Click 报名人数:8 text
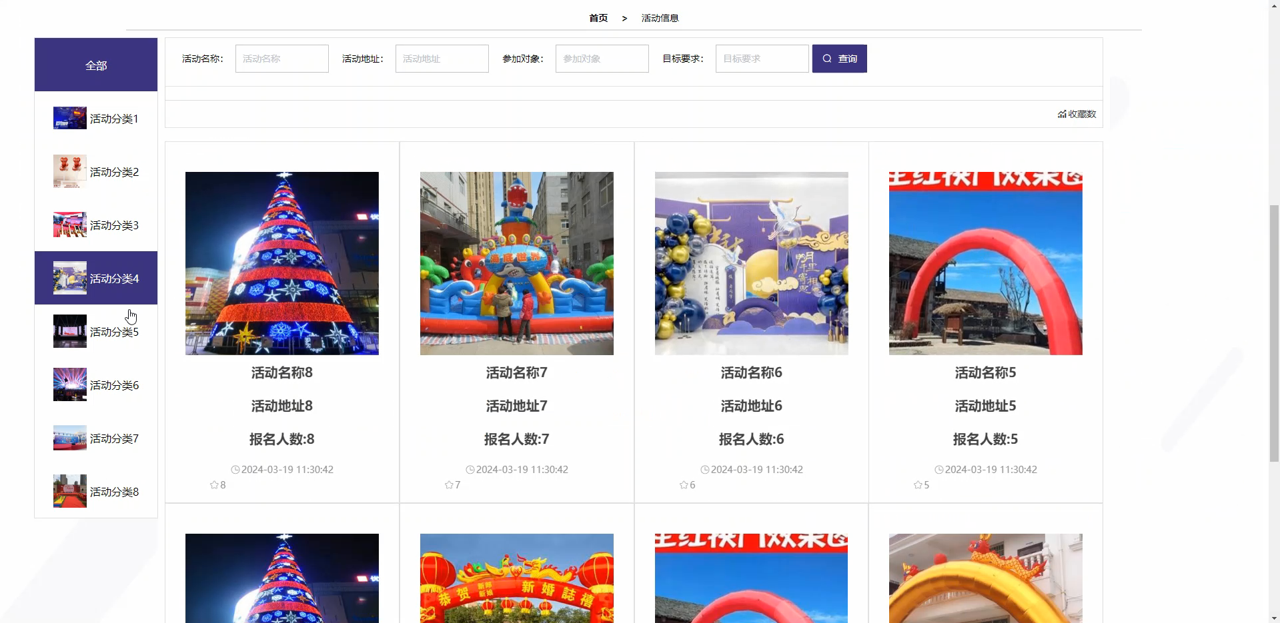 (x=282, y=439)
